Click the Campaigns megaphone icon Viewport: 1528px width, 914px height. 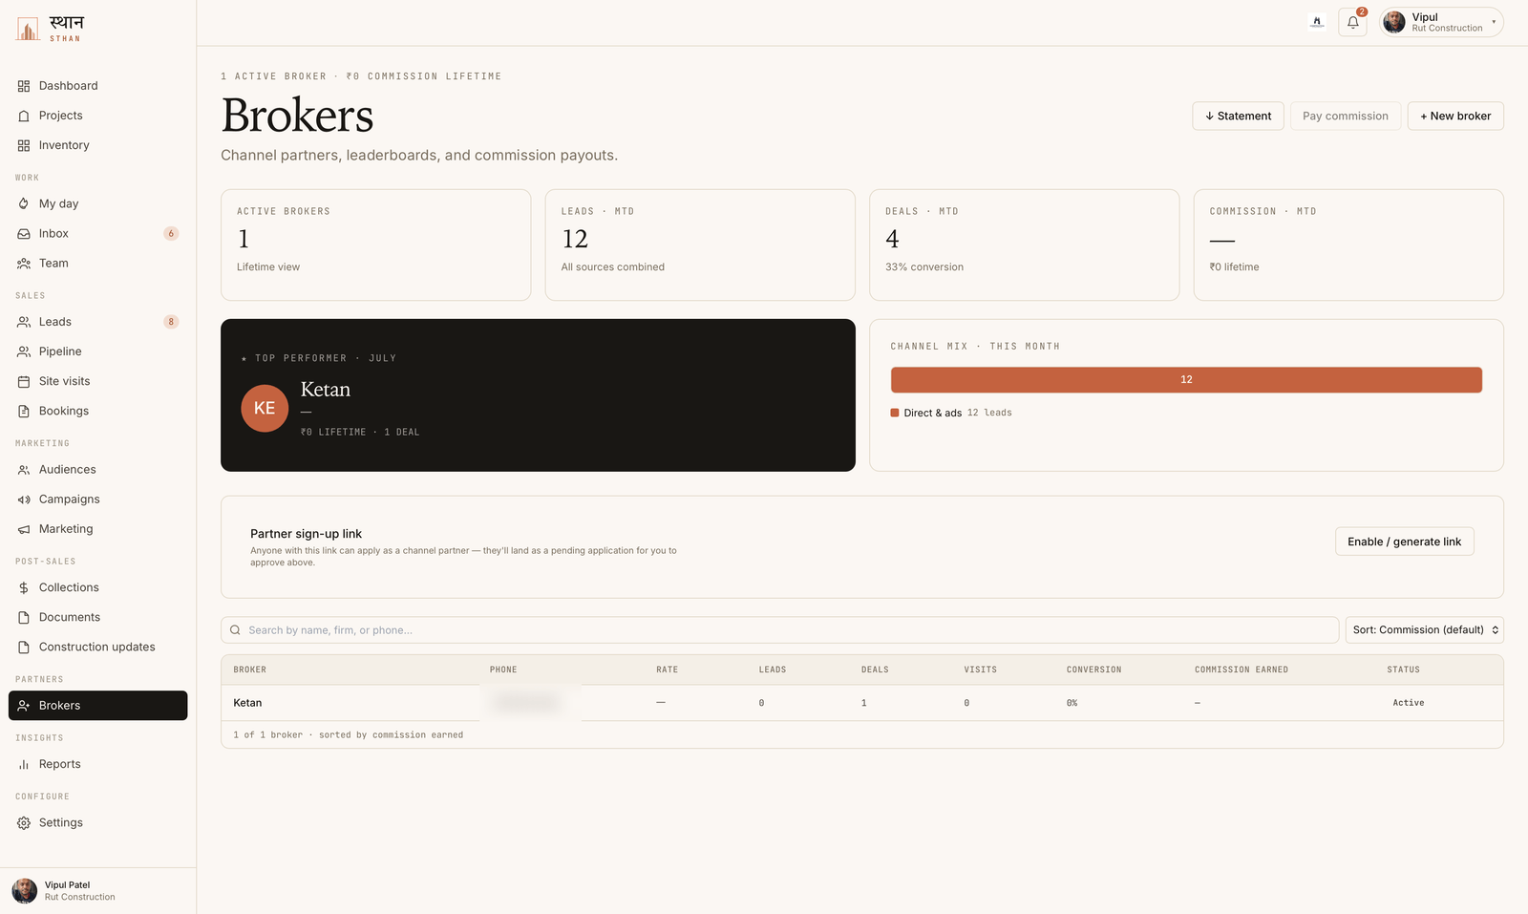(24, 500)
